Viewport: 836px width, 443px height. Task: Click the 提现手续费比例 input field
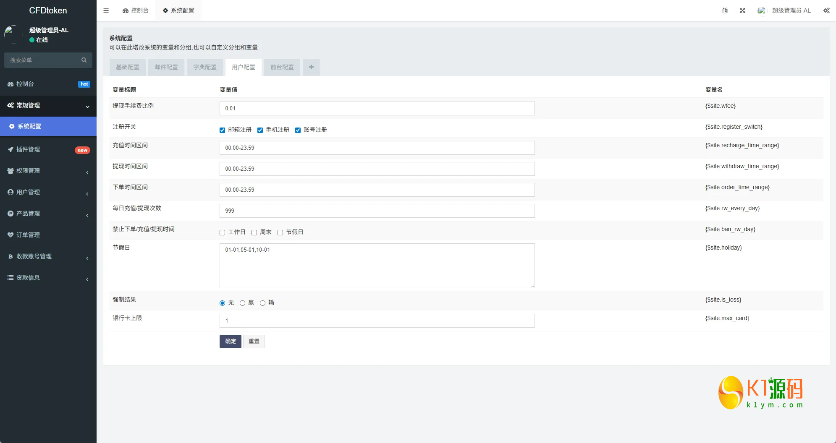pos(377,108)
